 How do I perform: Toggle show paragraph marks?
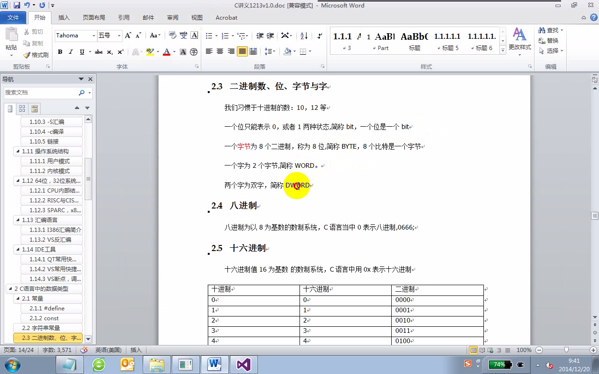pyautogui.click(x=320, y=36)
